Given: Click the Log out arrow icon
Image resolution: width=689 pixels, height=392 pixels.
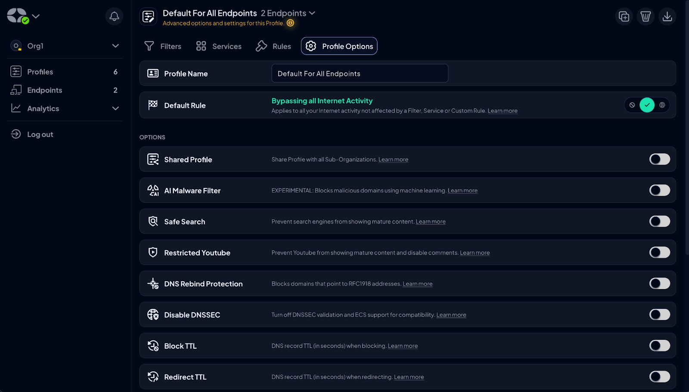Looking at the screenshot, I should click(16, 134).
